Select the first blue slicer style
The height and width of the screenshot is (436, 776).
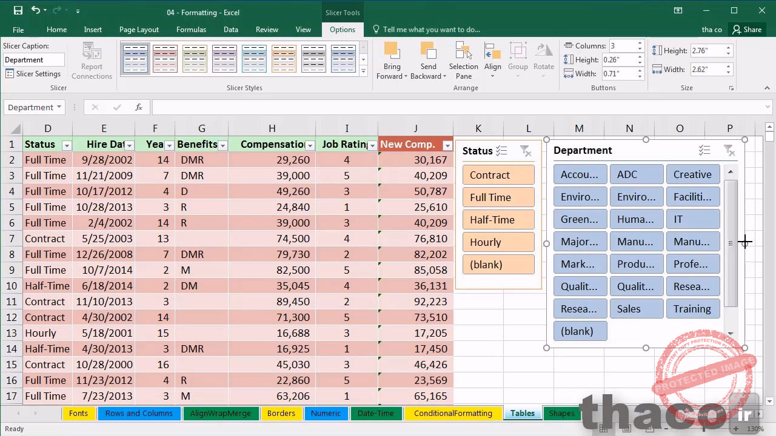click(x=135, y=59)
